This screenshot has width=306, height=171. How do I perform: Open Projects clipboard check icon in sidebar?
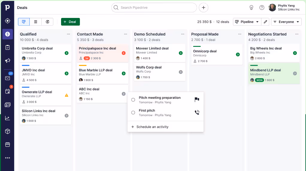pyautogui.click(x=7, y=47)
